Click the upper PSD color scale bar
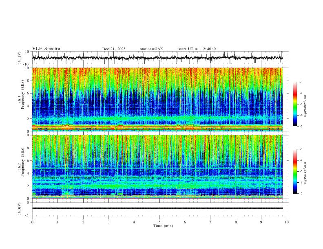The height and width of the screenshot is (249, 323). [295, 104]
